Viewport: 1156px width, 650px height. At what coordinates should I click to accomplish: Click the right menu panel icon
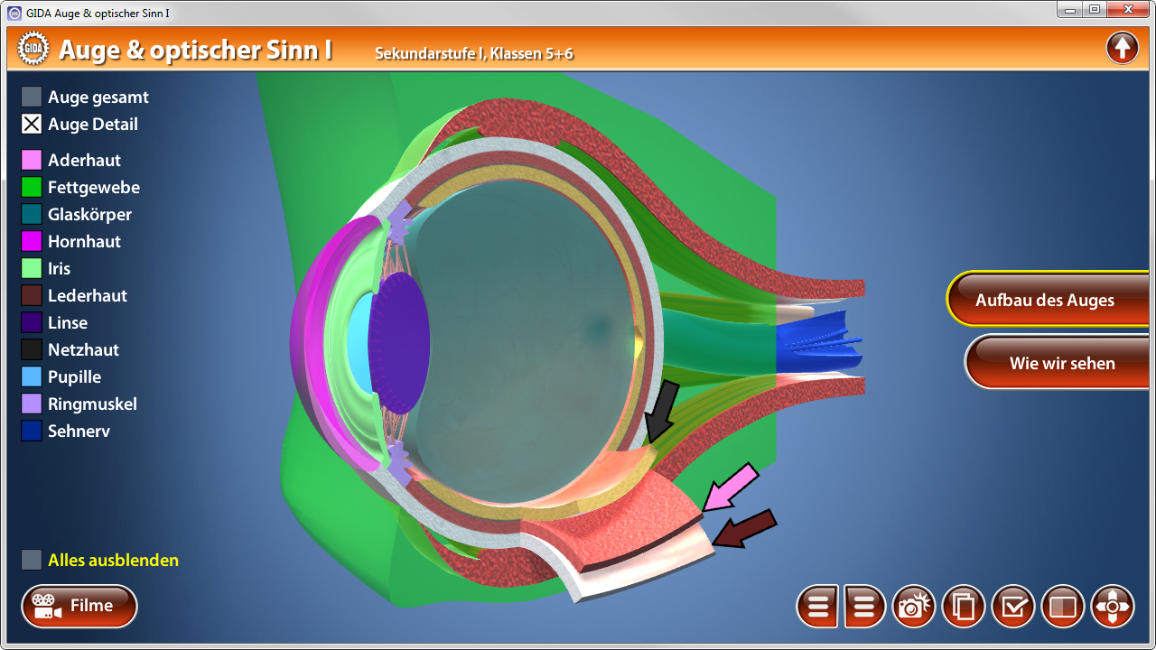point(864,606)
